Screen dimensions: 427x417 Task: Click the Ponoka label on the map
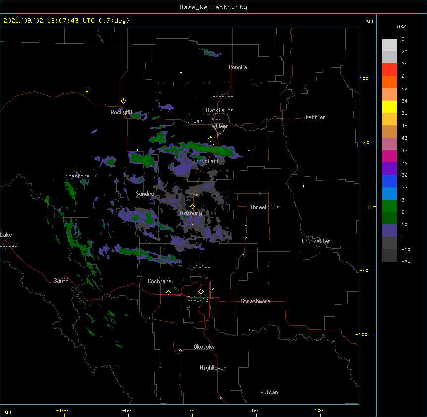point(238,67)
